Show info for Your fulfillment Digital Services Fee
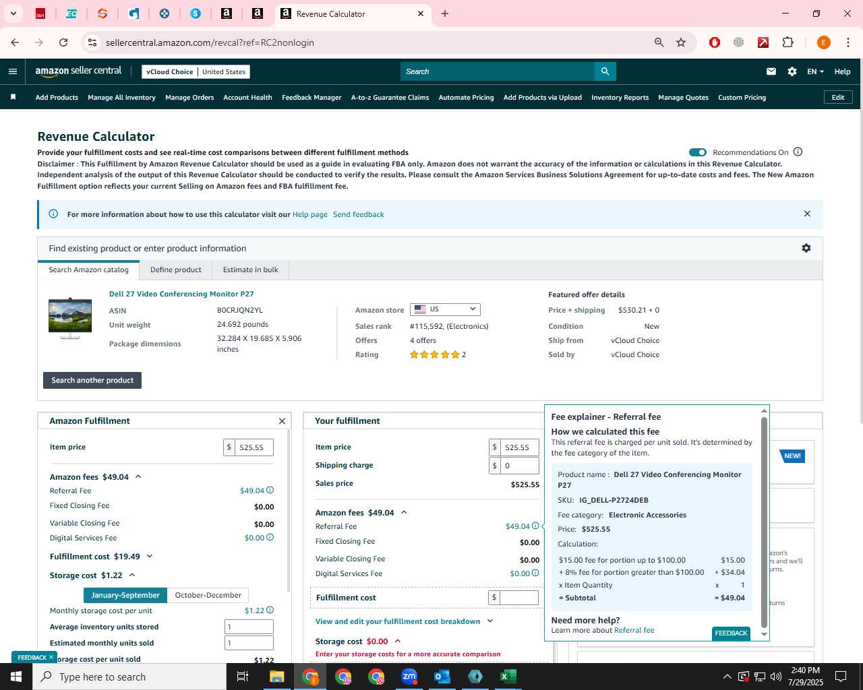Image resolution: width=863 pixels, height=690 pixels. [x=535, y=573]
